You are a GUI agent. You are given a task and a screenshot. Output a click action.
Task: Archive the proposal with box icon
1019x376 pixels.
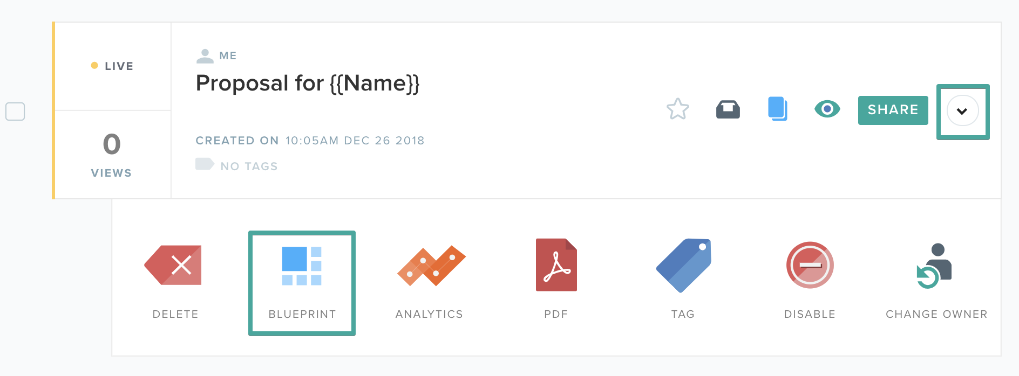[x=728, y=109]
